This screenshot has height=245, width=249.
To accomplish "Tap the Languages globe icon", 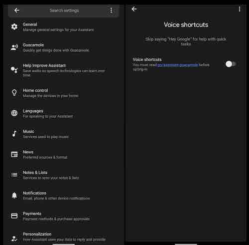I will click(14, 113).
